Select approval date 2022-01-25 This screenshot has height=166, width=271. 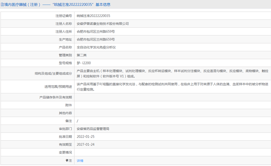coord(85,137)
